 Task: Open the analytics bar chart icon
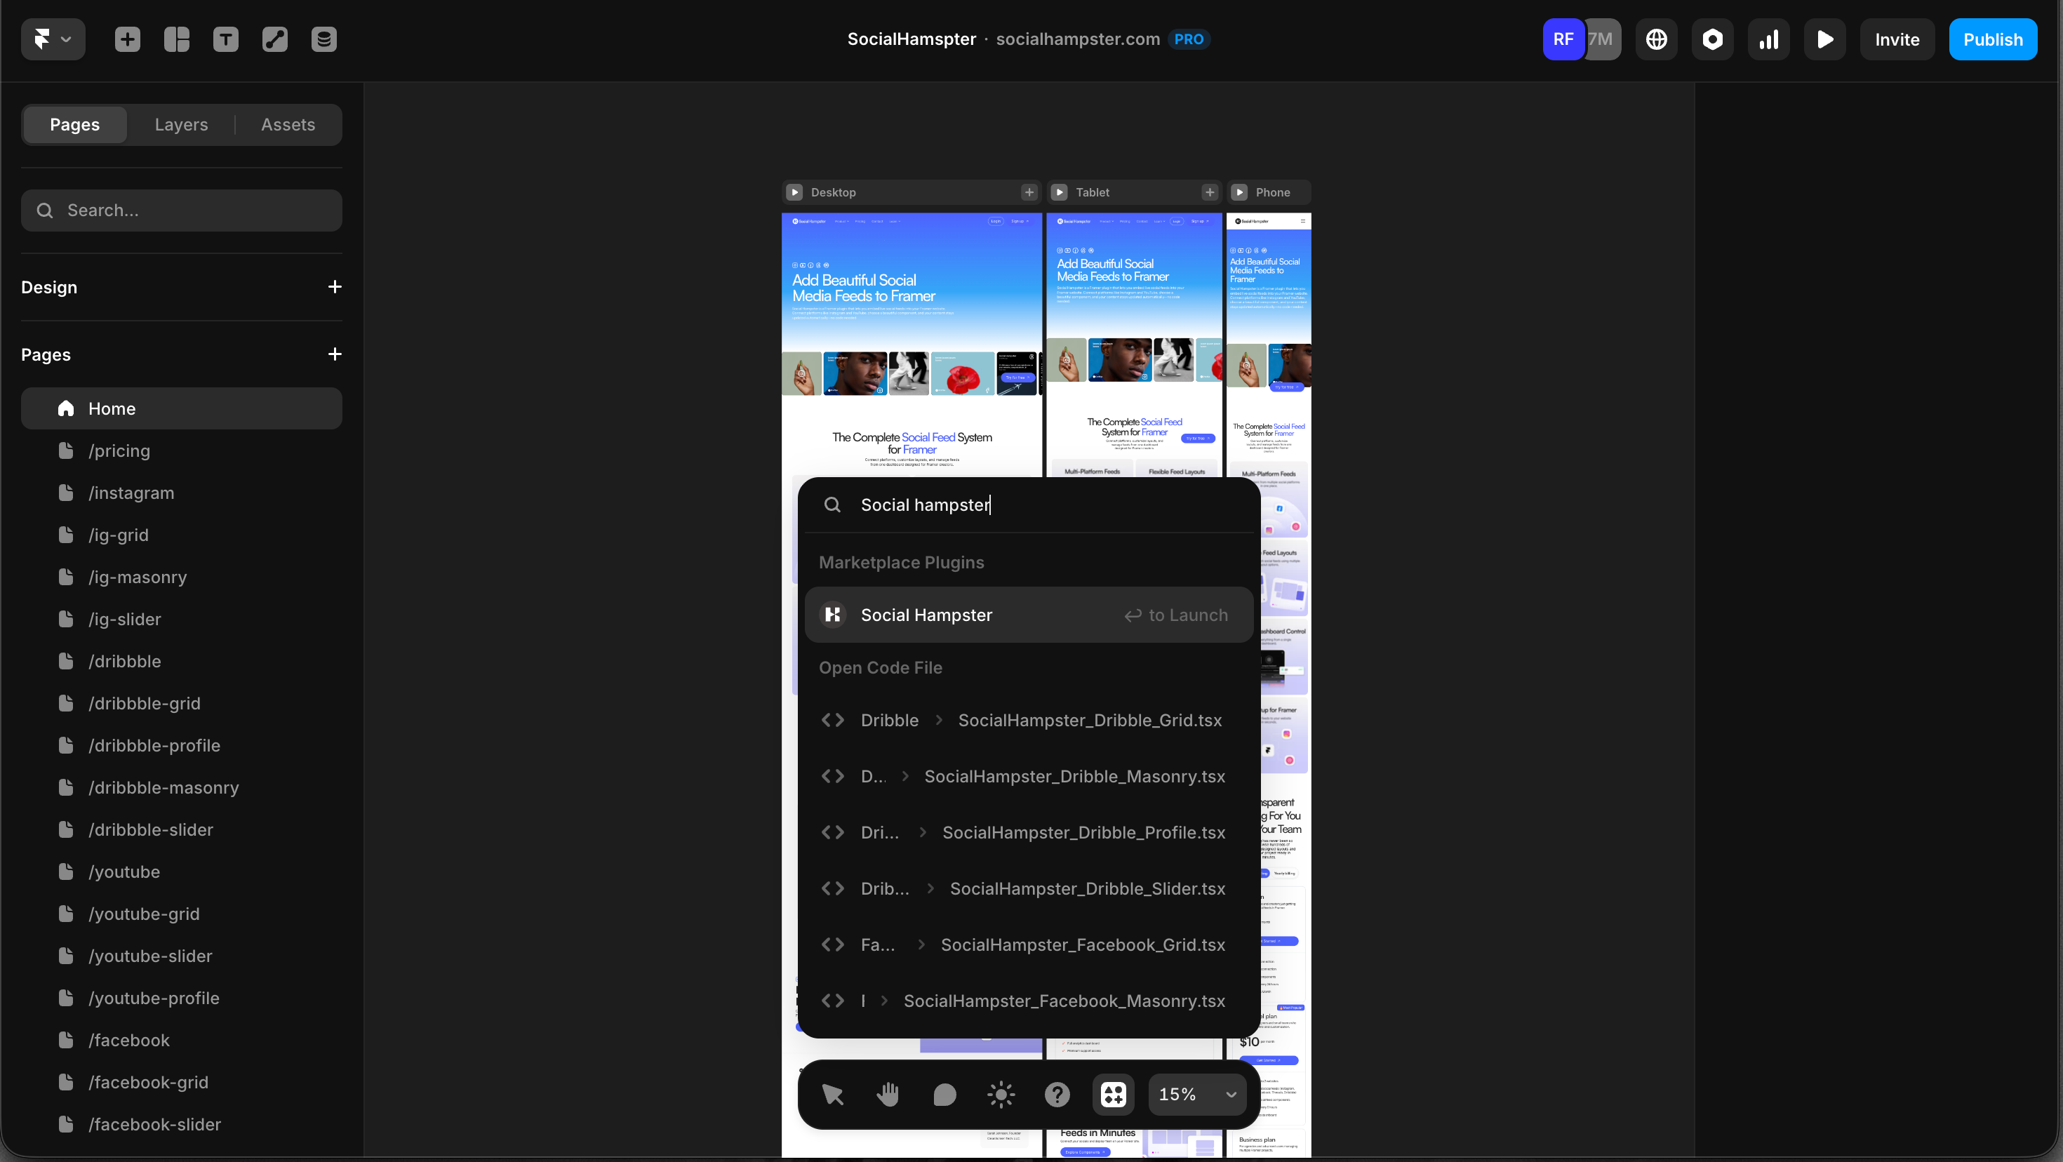tap(1768, 39)
